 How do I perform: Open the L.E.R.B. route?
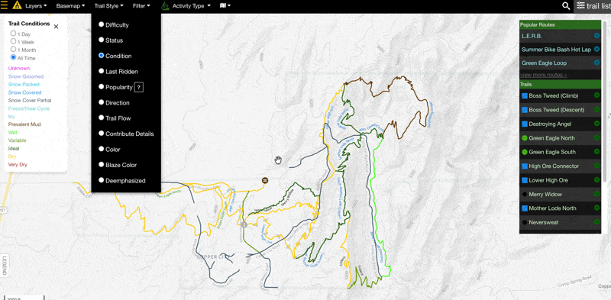[532, 36]
